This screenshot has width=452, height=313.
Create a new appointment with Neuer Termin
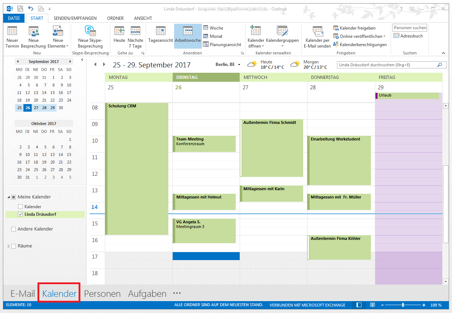pyautogui.click(x=12, y=37)
